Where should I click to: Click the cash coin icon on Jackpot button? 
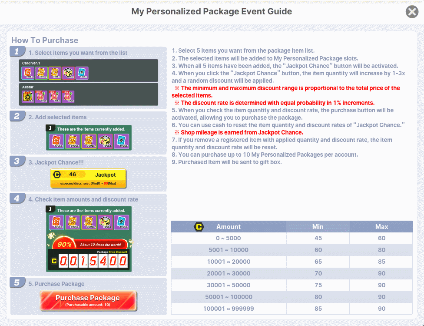[x=57, y=175]
